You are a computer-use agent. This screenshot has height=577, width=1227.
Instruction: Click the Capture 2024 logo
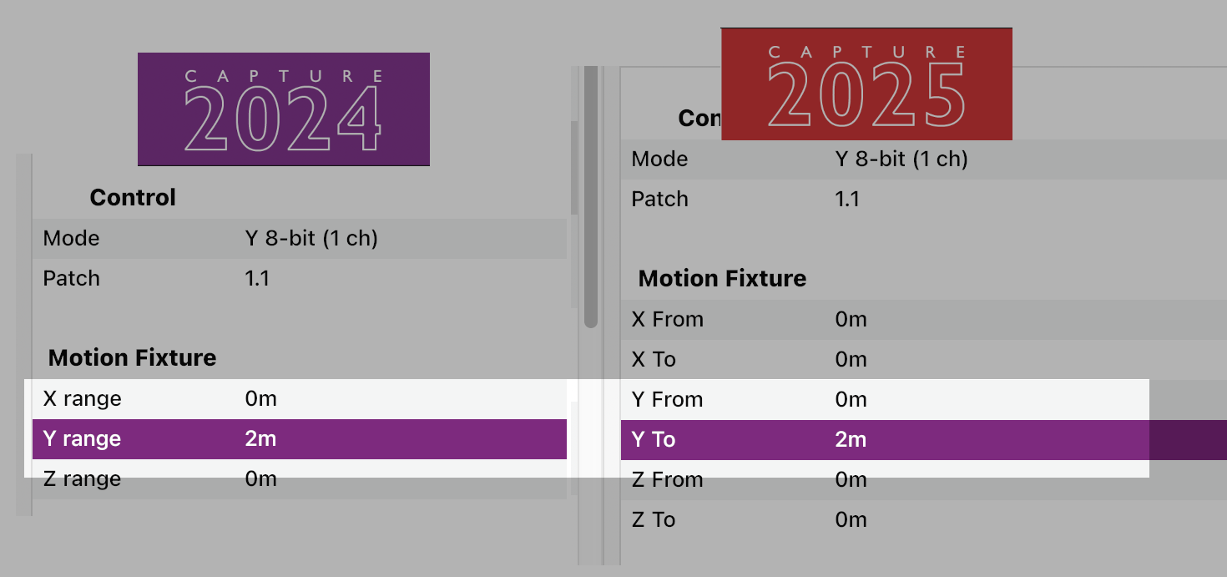(x=283, y=109)
